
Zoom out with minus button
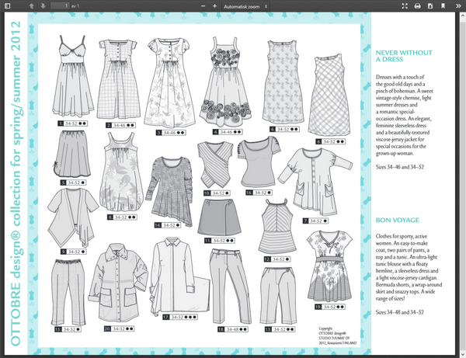pyautogui.click(x=203, y=6)
